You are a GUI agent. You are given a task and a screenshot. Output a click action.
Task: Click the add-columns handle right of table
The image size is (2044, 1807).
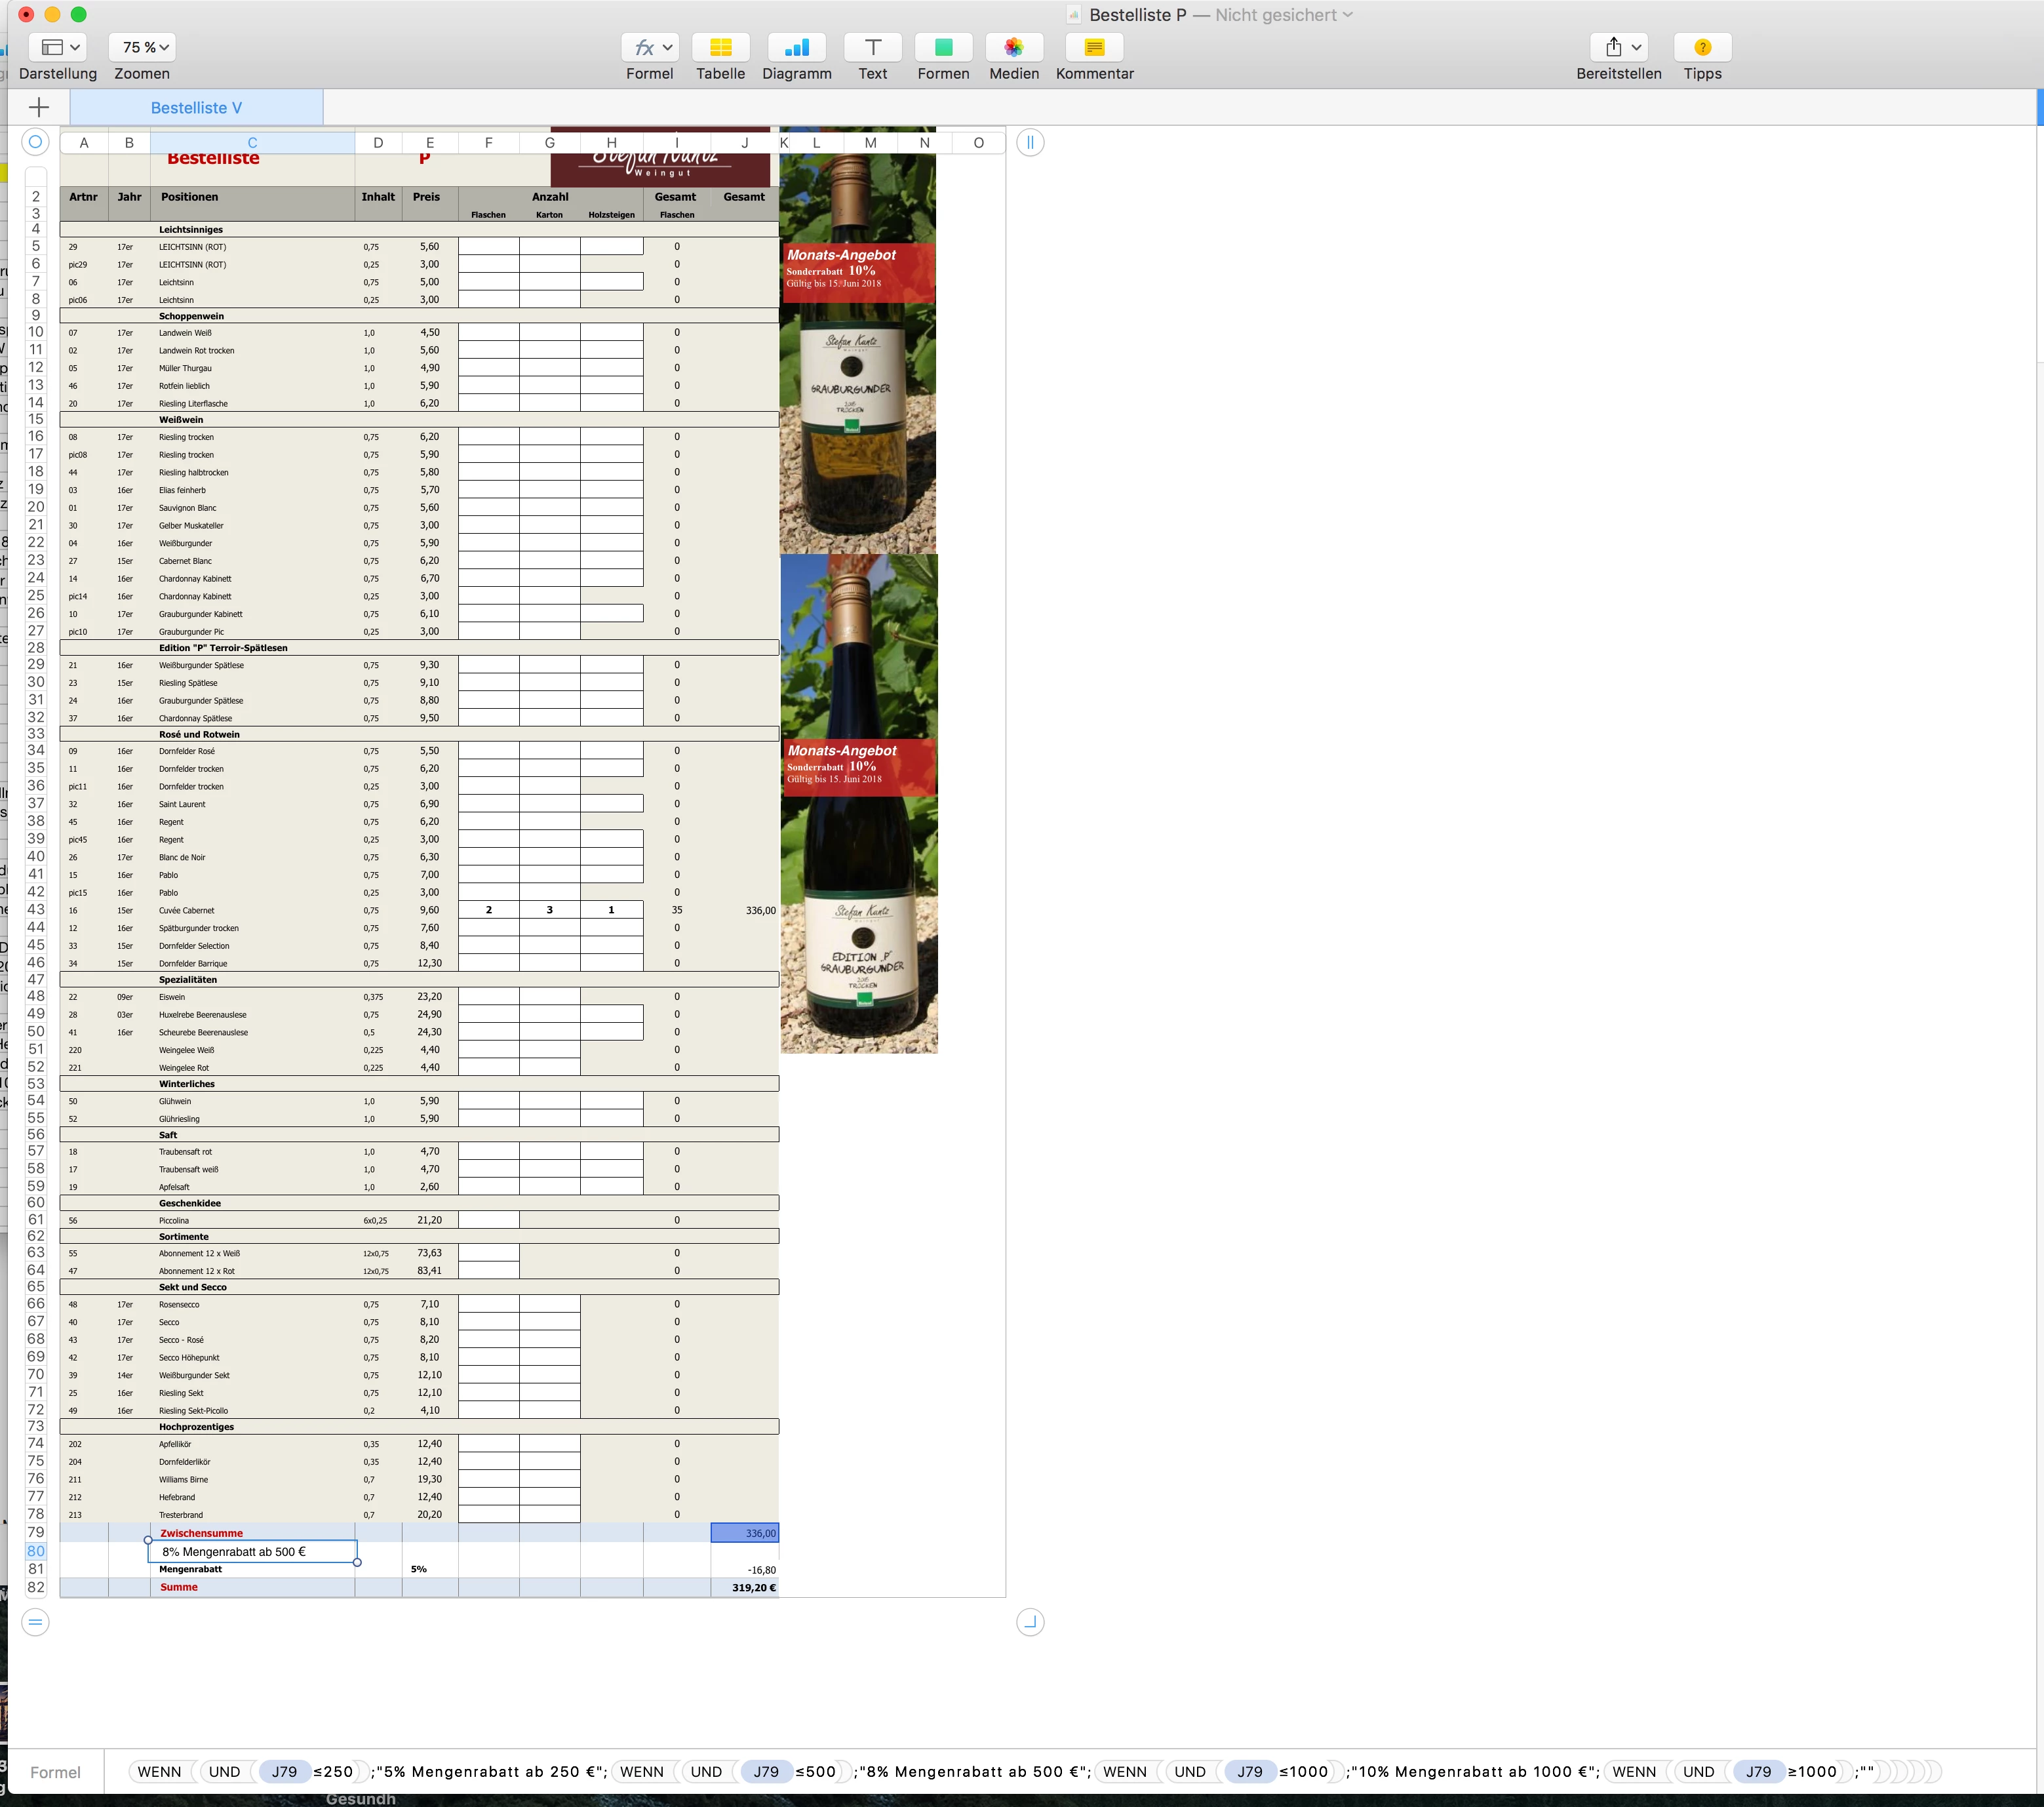[x=1030, y=142]
